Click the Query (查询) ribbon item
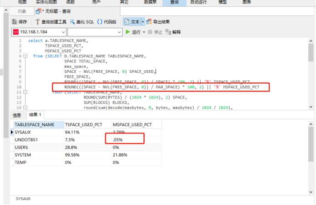The width and height of the screenshot is (316, 205). [x=174, y=2]
